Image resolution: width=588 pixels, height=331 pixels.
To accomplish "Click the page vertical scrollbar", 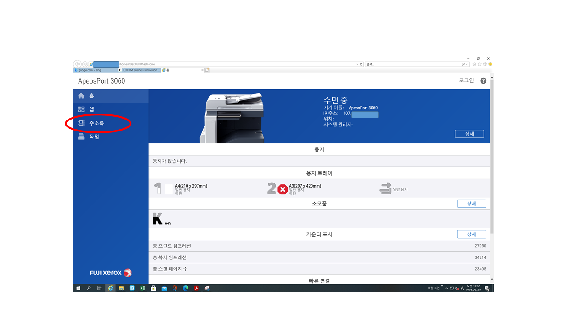I will 492,156.
